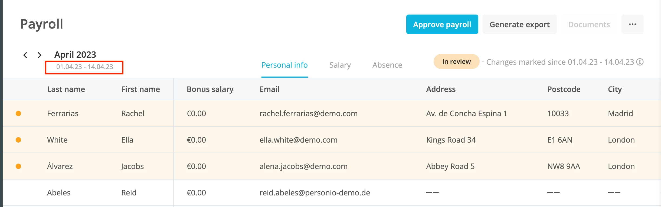Switch to the Absence tab
This screenshot has height=207, width=661.
point(387,65)
